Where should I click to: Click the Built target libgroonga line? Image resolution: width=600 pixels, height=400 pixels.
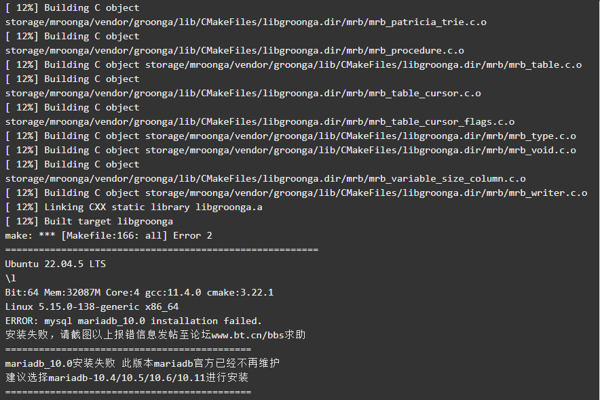point(89,221)
